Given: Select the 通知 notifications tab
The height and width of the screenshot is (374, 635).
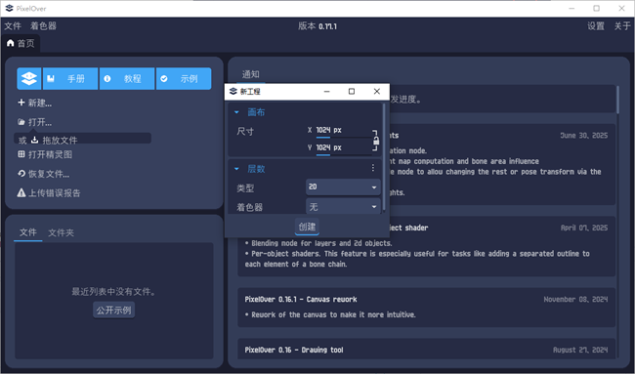Looking at the screenshot, I should (251, 74).
